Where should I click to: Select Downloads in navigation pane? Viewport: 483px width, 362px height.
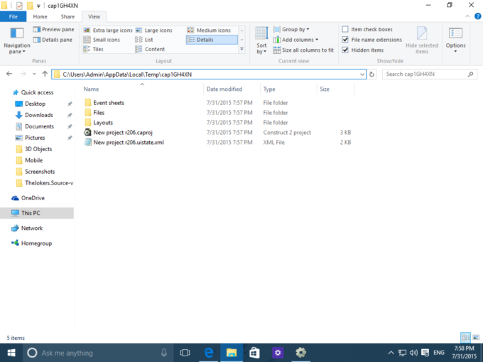(39, 115)
